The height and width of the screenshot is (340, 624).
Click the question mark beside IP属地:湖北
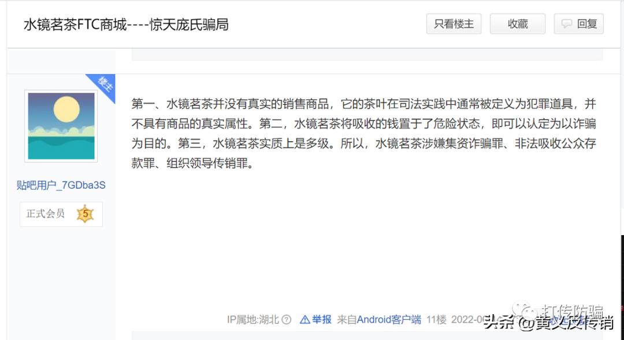click(x=287, y=319)
